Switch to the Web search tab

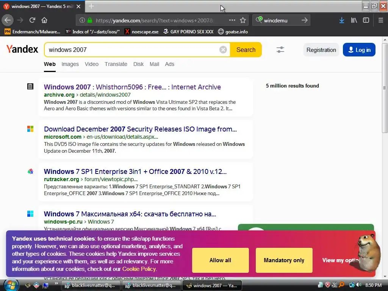(x=50, y=64)
